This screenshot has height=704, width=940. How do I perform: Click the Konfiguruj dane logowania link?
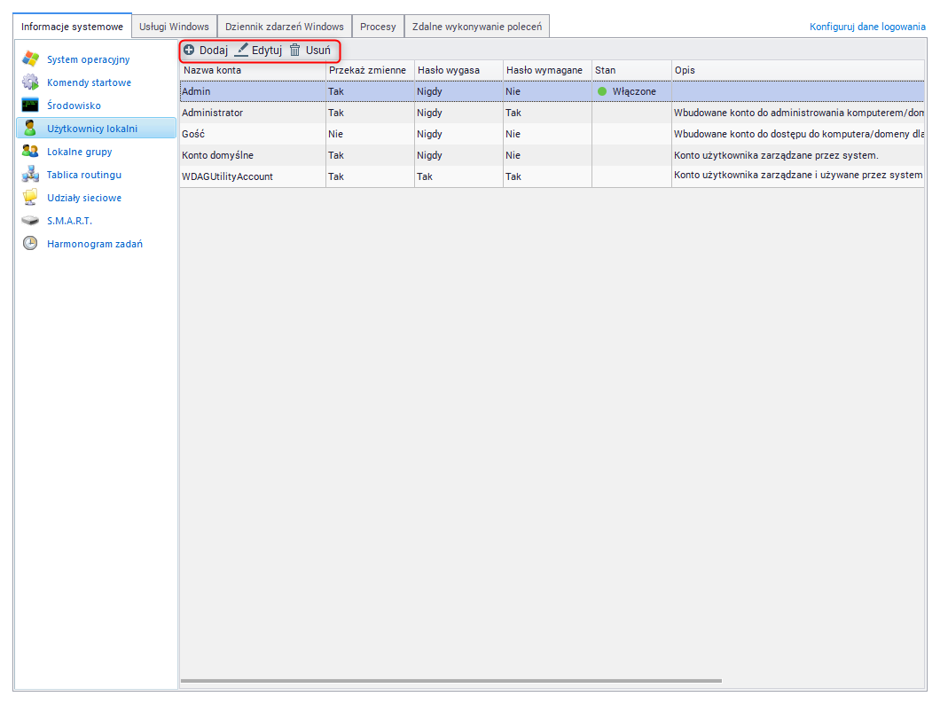pyautogui.click(x=866, y=27)
